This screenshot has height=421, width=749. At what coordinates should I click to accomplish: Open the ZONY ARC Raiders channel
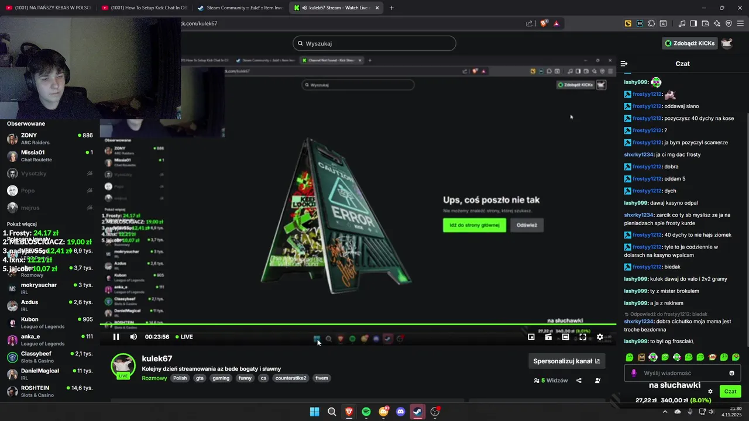click(x=50, y=139)
